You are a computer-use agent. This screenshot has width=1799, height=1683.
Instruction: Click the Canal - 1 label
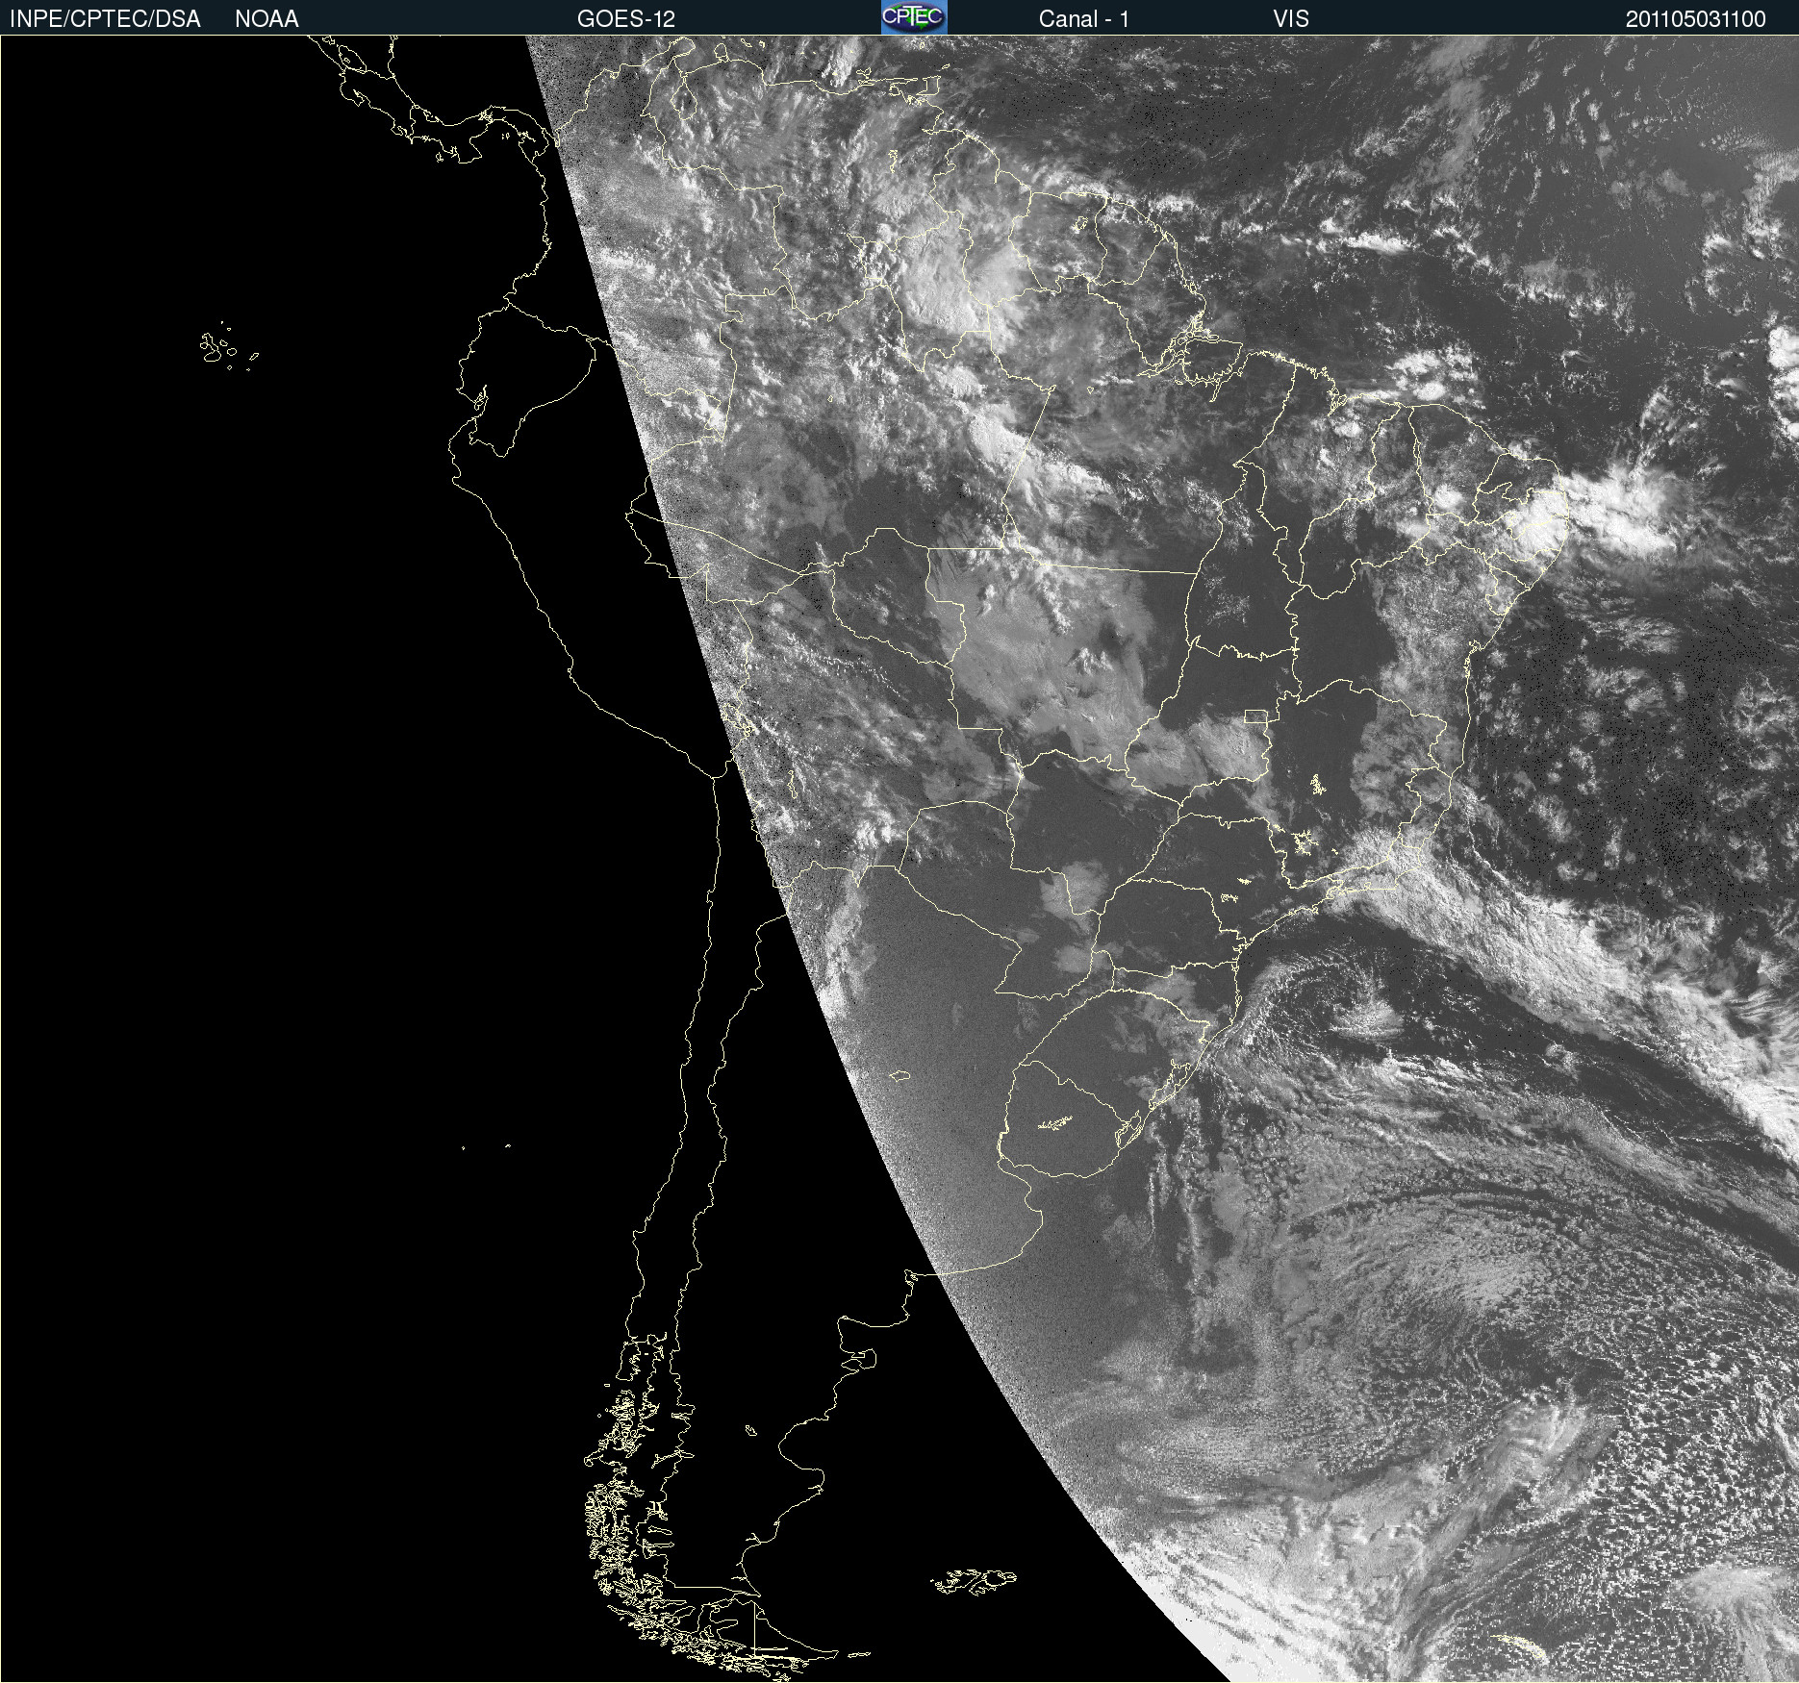pos(1084,19)
